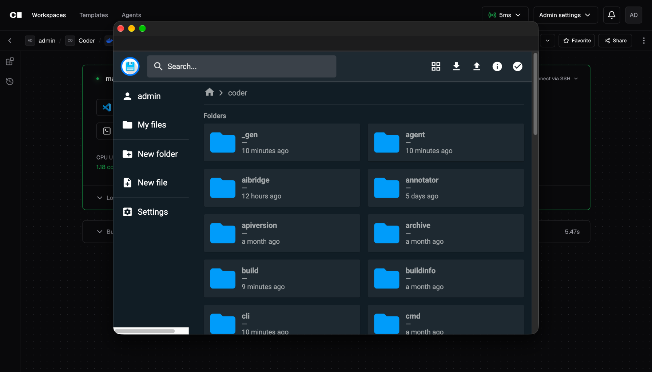Open the Admin settings dropdown

tap(566, 15)
